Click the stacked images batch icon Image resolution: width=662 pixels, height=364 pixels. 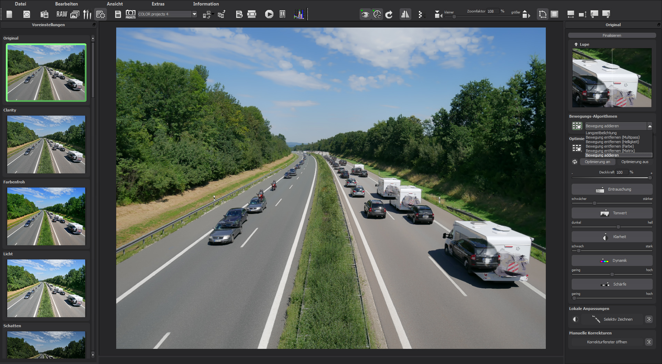[x=75, y=14]
